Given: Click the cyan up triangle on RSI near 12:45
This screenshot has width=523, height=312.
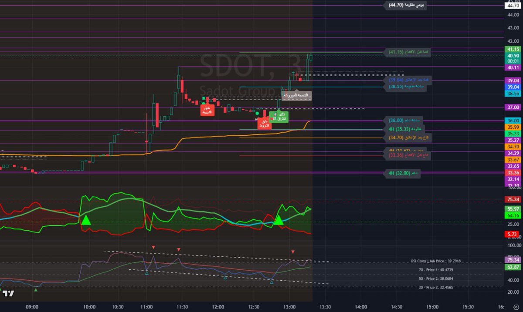Looking at the screenshot, I should [272, 282].
